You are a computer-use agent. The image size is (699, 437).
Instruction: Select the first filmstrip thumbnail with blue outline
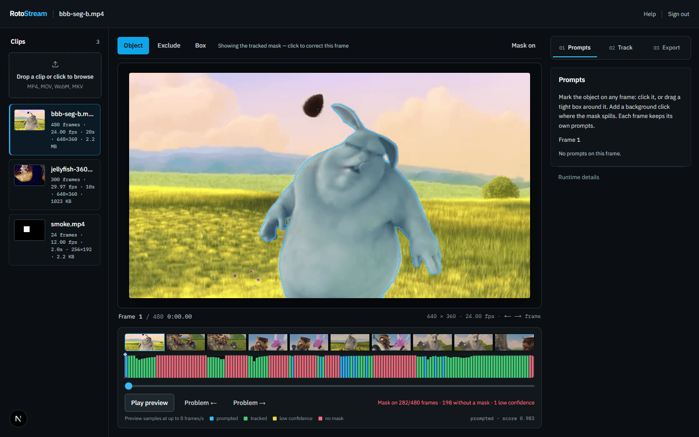click(x=145, y=342)
